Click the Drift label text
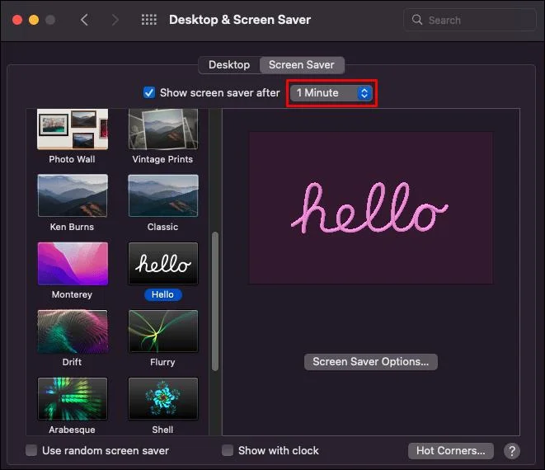Image resolution: width=545 pixels, height=470 pixels. [x=72, y=362]
